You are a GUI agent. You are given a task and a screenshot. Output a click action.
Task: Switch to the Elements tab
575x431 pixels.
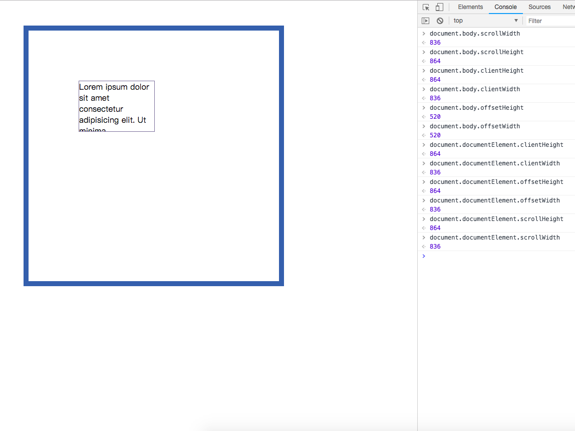pos(470,7)
